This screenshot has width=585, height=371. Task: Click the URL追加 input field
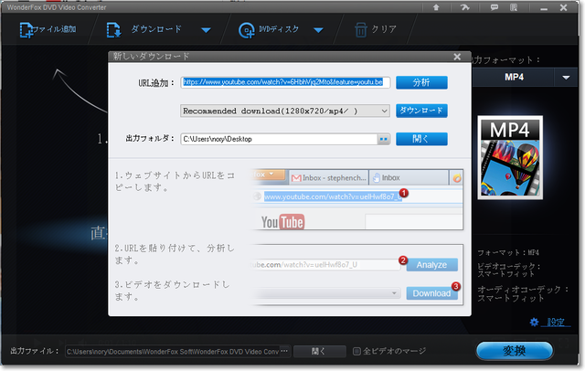click(x=285, y=82)
